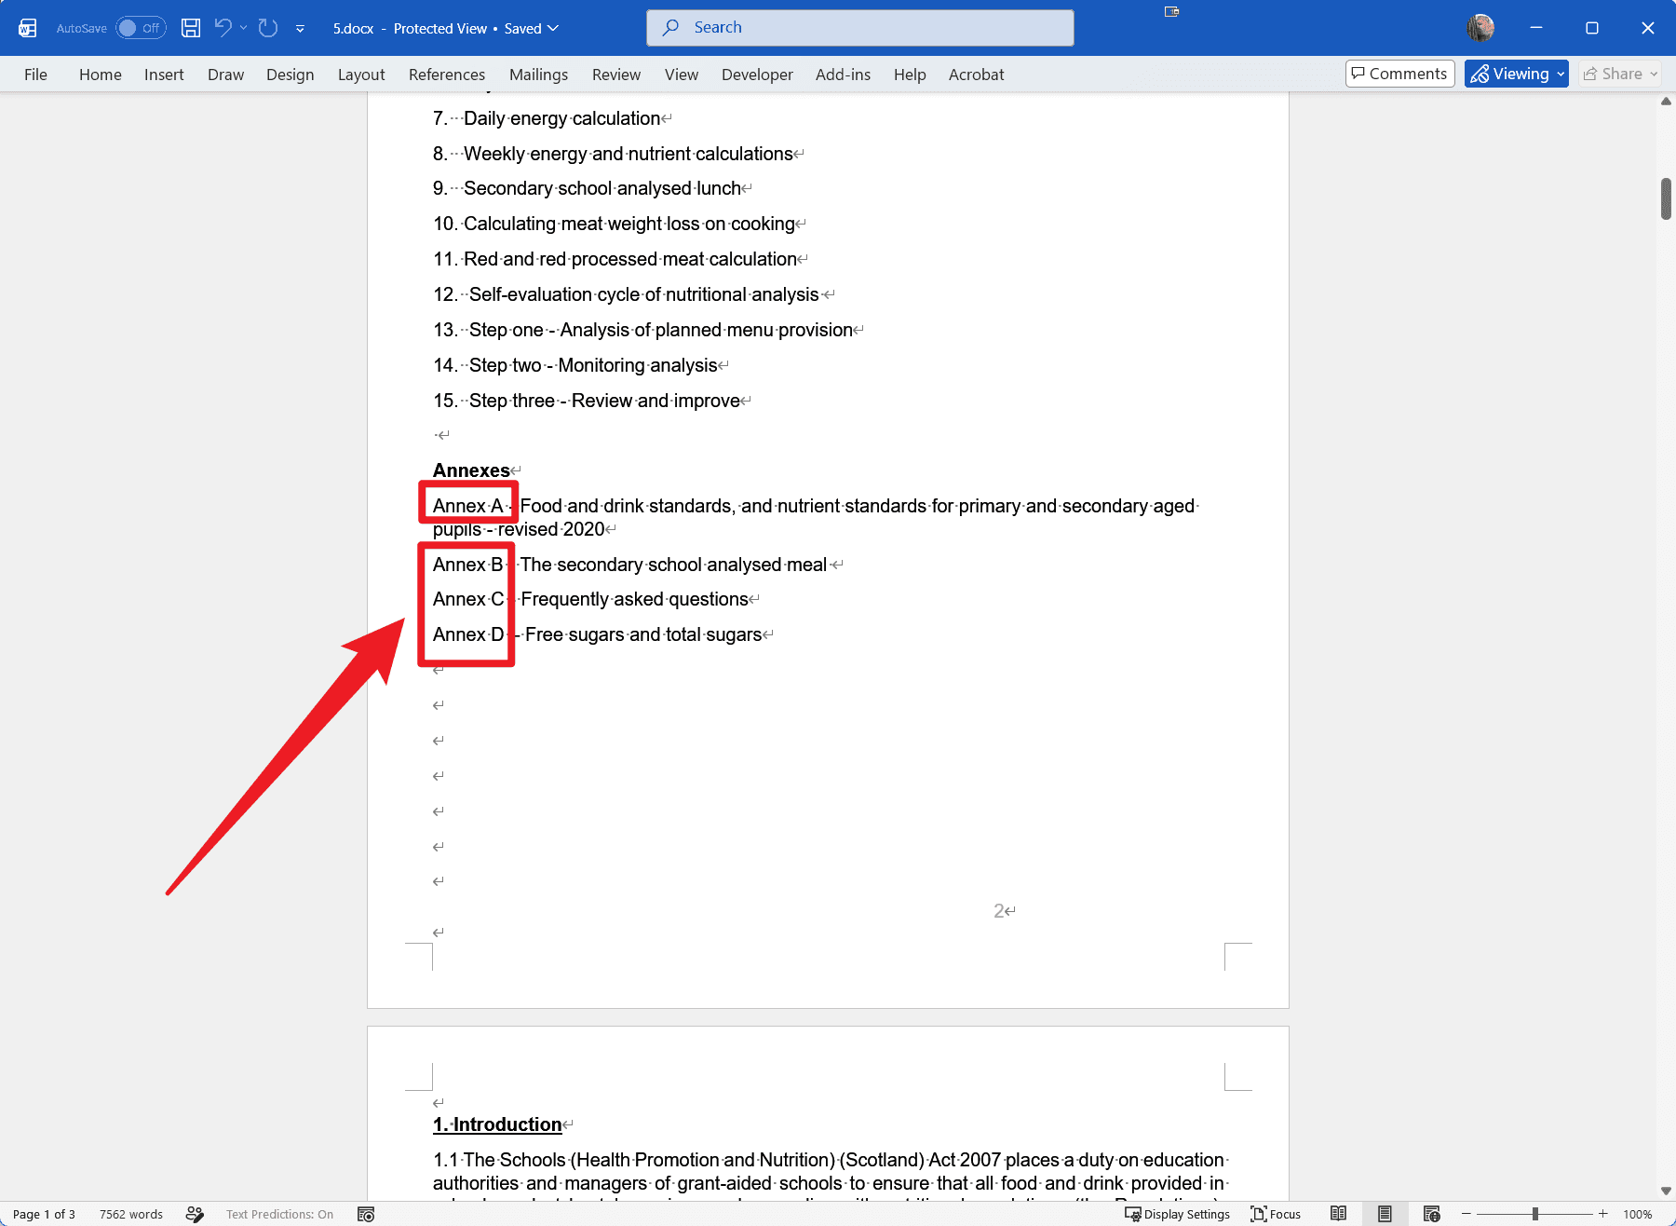The image size is (1676, 1226).
Task: Toggle Text Predictions setting
Action: click(x=279, y=1214)
